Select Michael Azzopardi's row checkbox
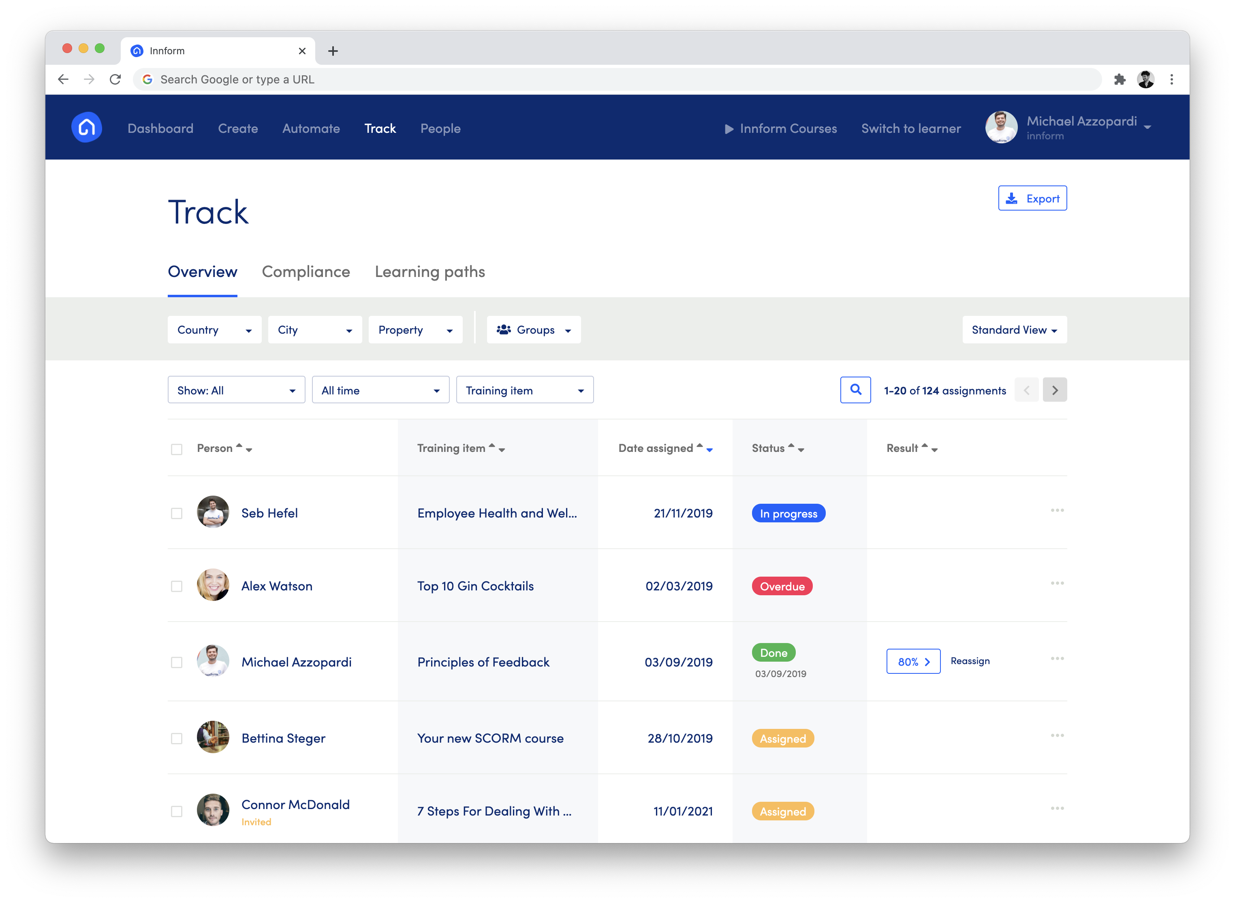 [177, 662]
